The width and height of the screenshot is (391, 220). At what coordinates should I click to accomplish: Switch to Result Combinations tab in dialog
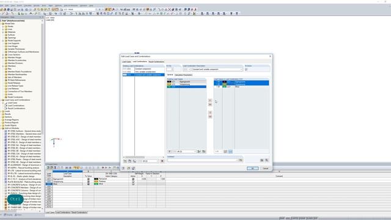(x=156, y=62)
